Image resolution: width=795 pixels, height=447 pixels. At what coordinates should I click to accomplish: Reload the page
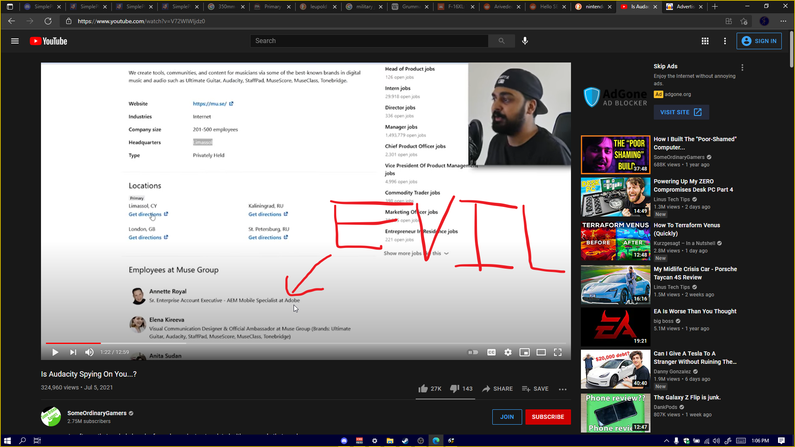pyautogui.click(x=48, y=21)
